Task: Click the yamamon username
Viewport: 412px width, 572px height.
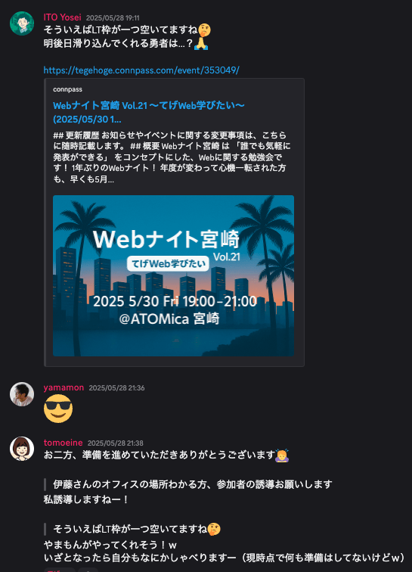Action: tap(64, 388)
